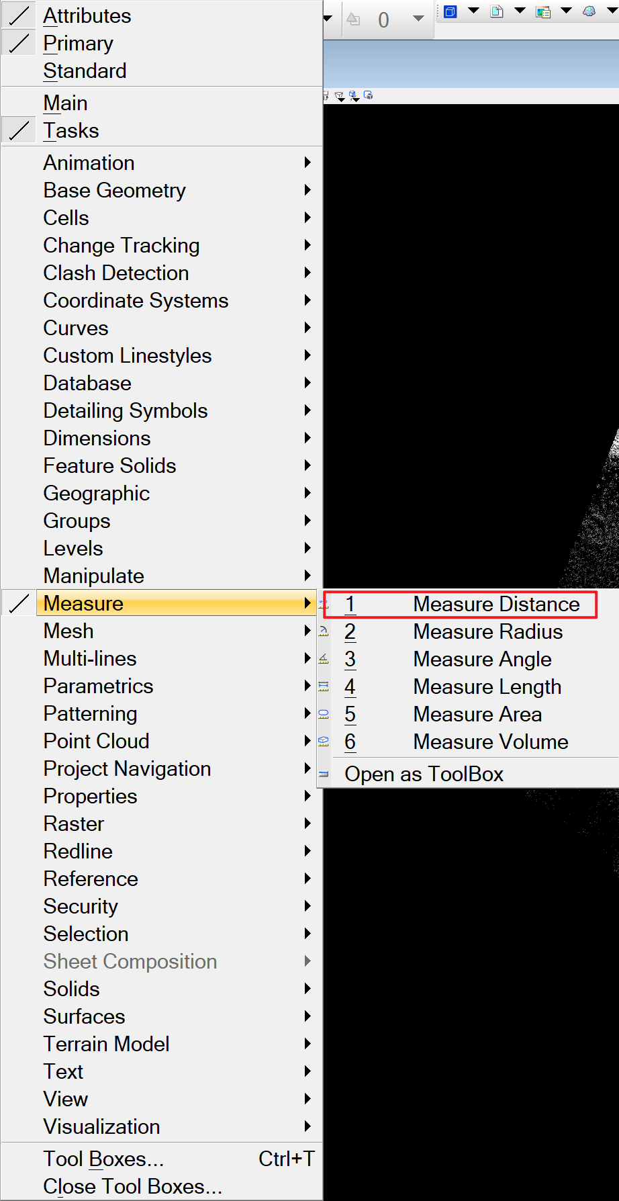Expand the Raster submenu arrow

click(x=307, y=824)
